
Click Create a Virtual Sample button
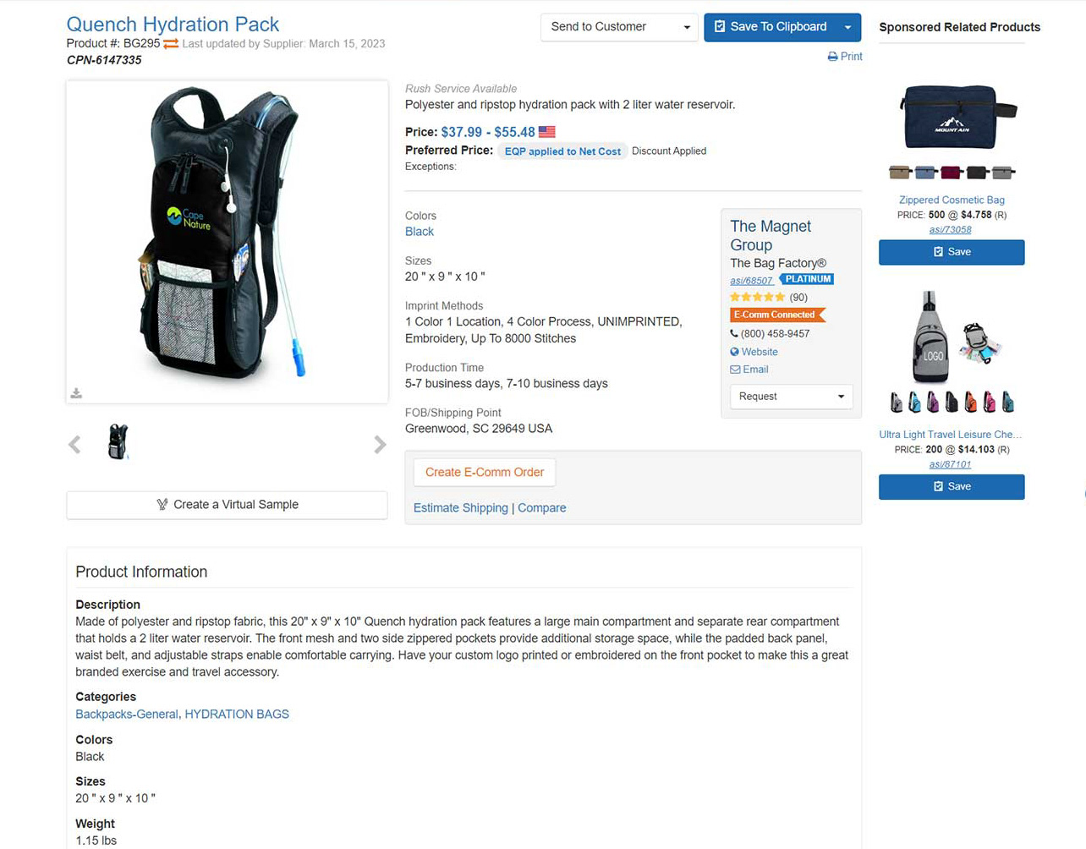(x=227, y=505)
